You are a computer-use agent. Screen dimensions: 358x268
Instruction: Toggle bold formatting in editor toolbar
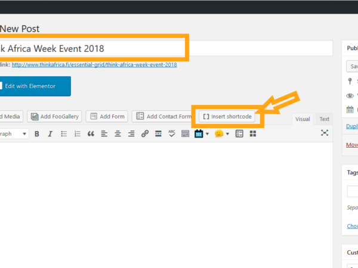pos(37,134)
